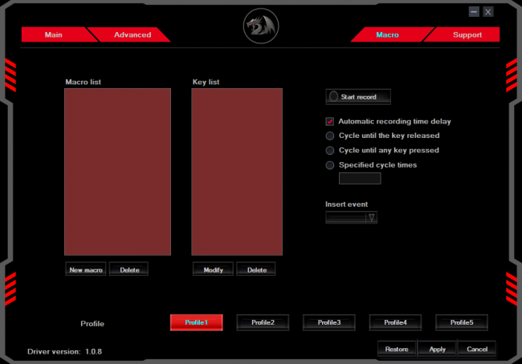Delete the selected key from Key list

[256, 269]
